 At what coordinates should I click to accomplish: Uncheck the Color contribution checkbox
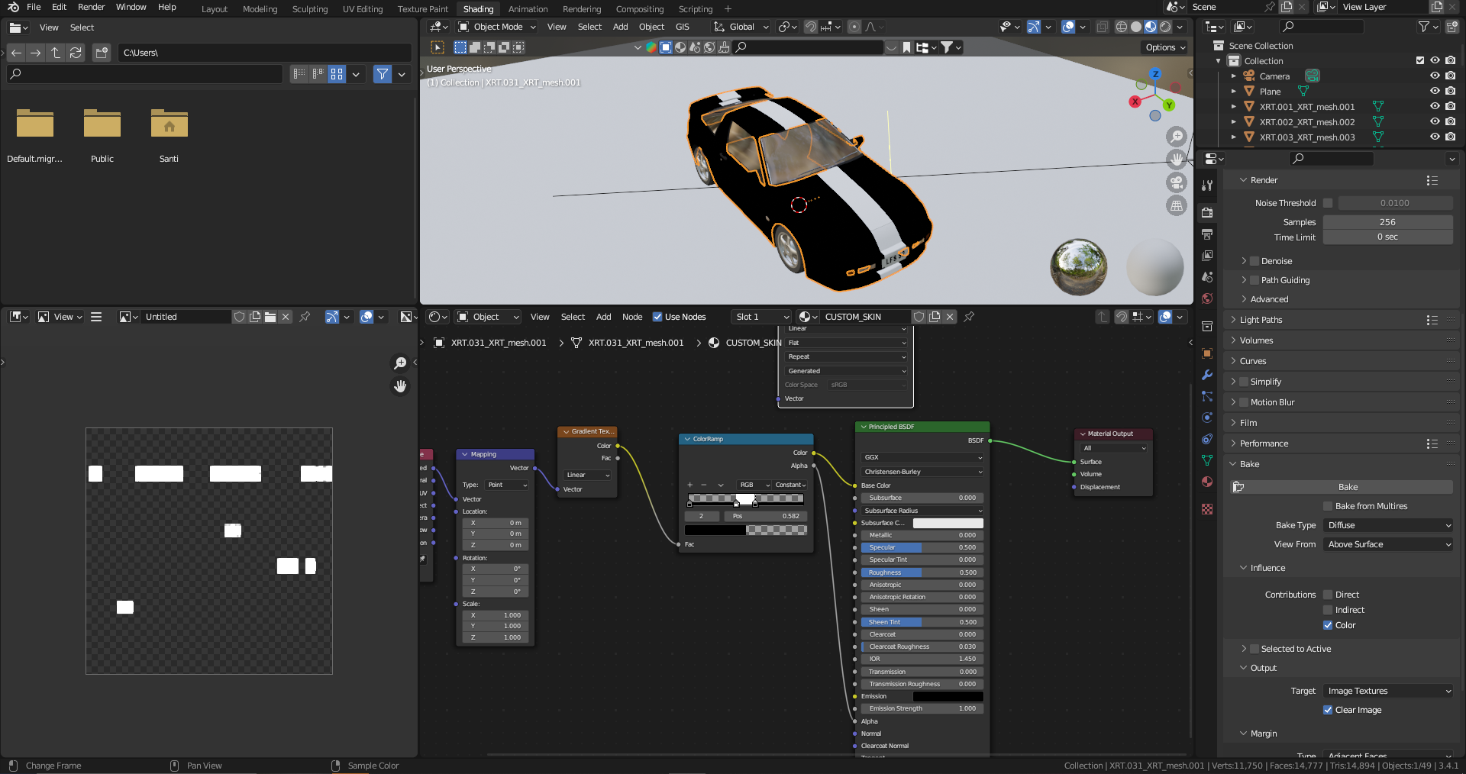click(x=1328, y=625)
